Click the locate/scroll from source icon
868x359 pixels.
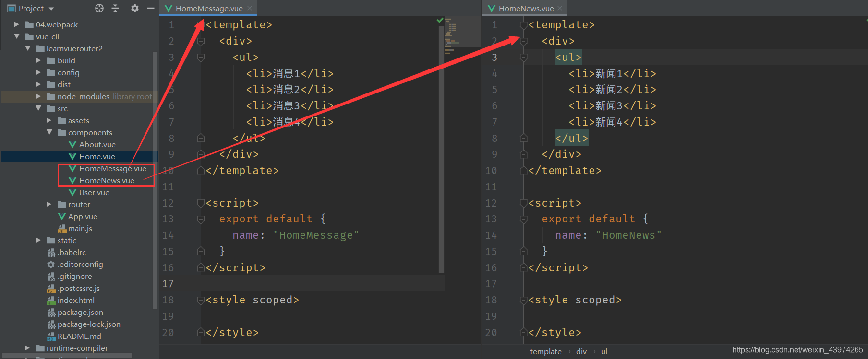(99, 8)
